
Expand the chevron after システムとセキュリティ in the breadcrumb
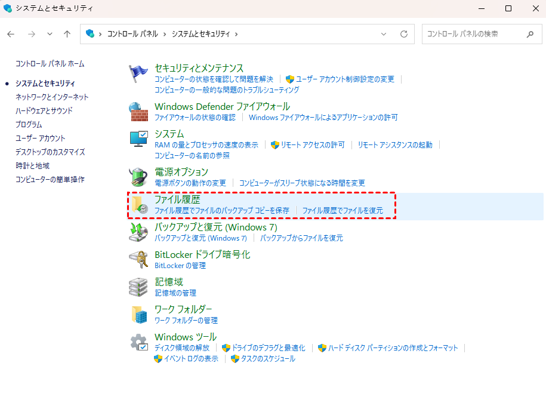236,34
